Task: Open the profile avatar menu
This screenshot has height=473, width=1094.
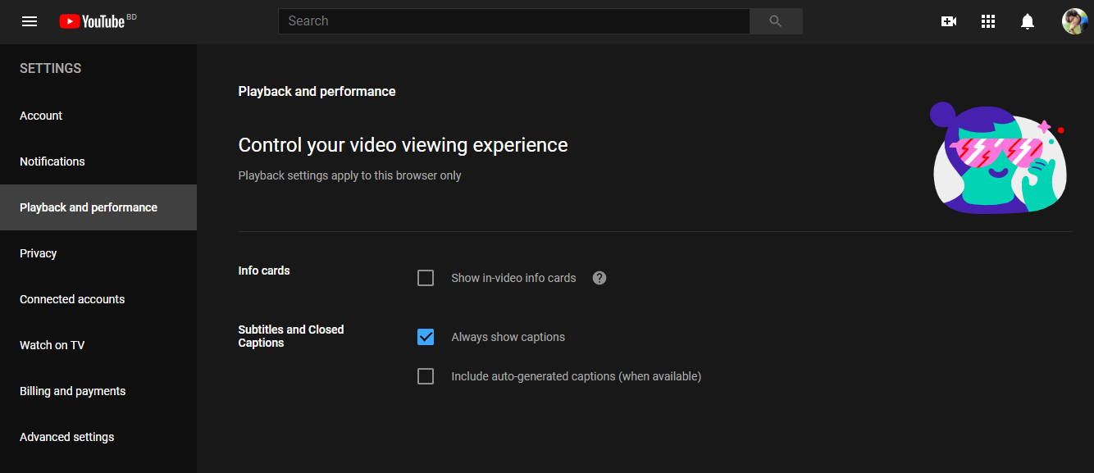Action: (x=1074, y=21)
